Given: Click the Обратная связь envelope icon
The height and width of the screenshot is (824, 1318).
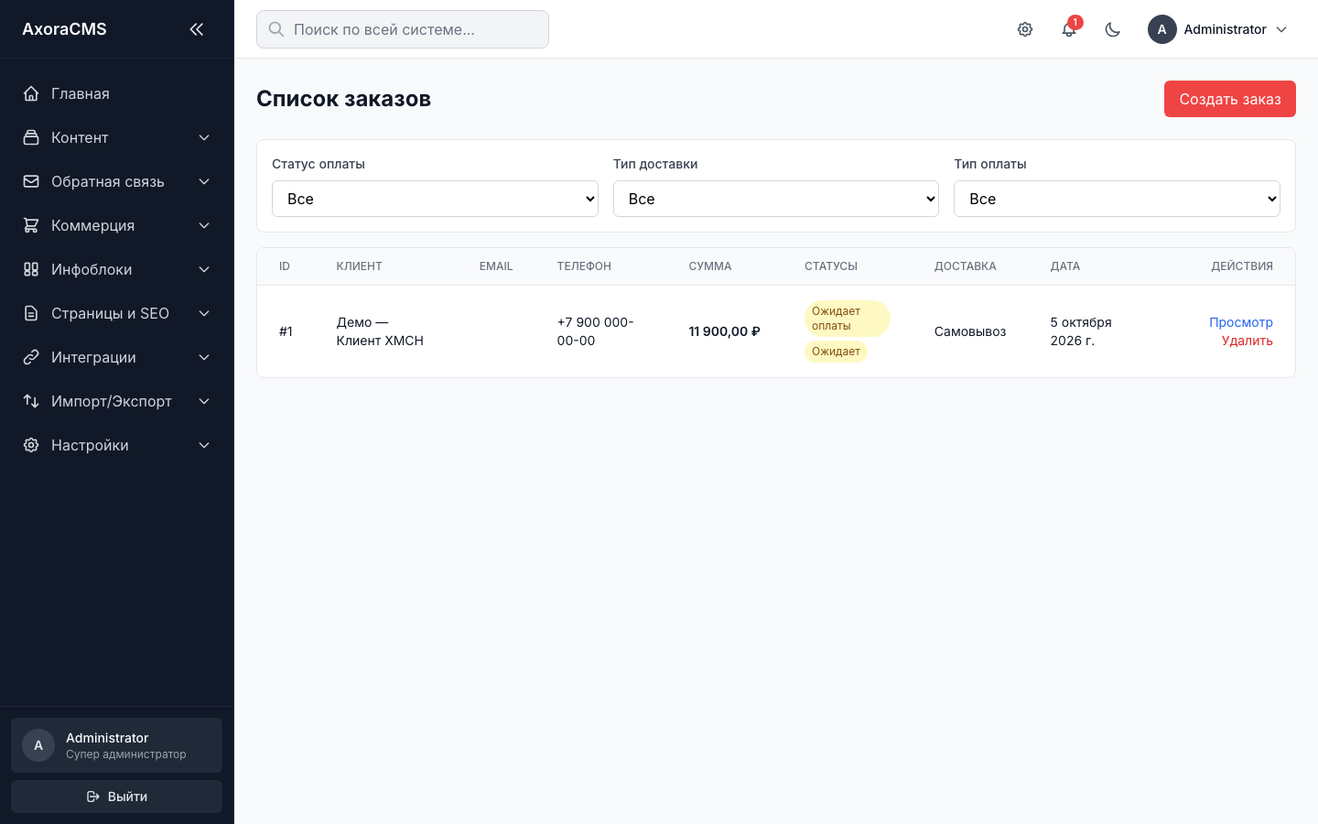Looking at the screenshot, I should (x=31, y=181).
